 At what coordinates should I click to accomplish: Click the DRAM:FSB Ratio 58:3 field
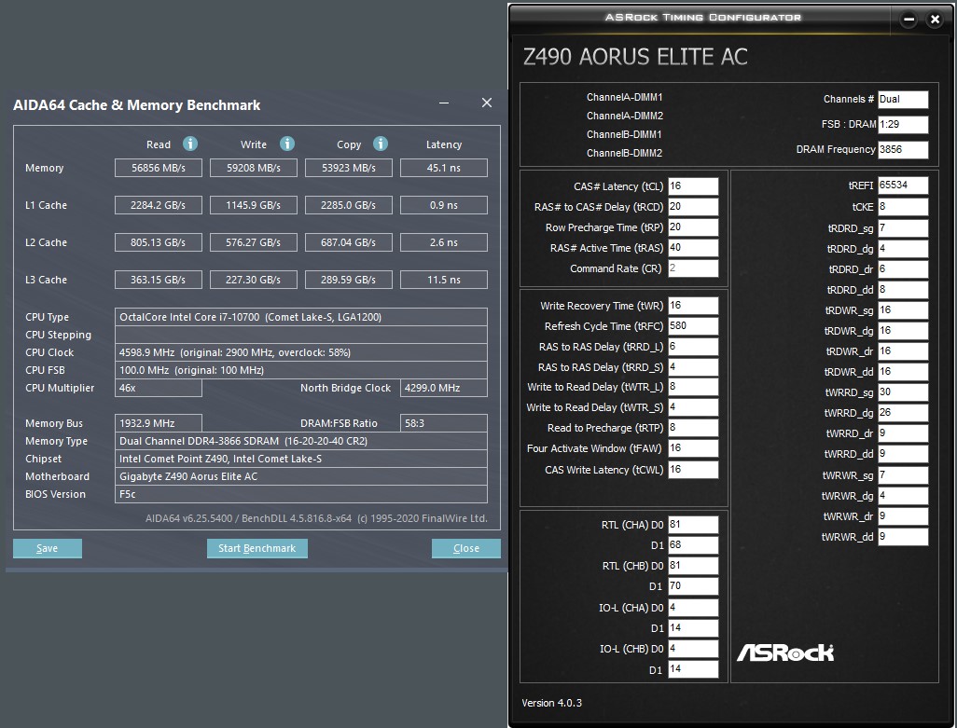[x=444, y=423]
